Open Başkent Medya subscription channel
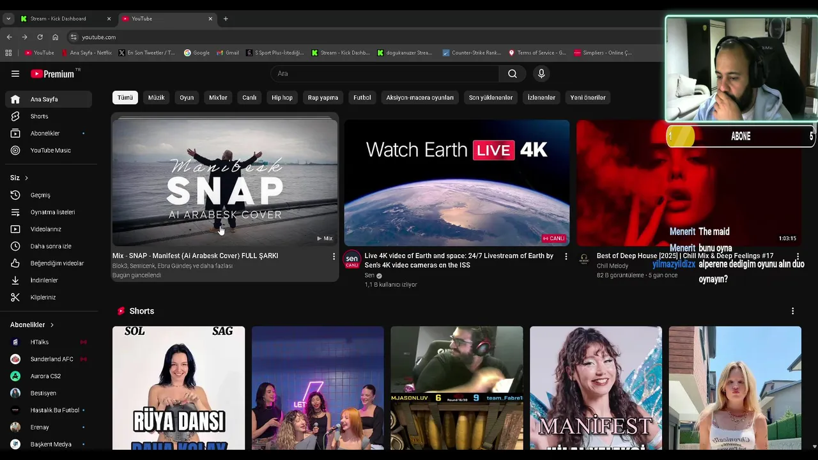The width and height of the screenshot is (818, 460). 49,444
